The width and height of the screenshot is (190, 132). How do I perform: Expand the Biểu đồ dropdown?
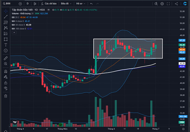pos(66,4)
